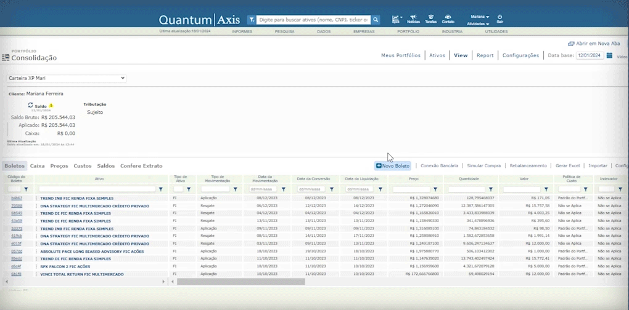Open boleto code b4b67 link
This screenshot has width=629, height=310.
pos(16,198)
